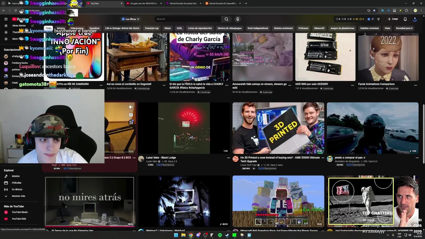
Task: Open Películas in the sidebar
Action: coord(17,183)
